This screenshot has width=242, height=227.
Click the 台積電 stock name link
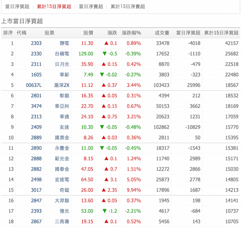click(62, 54)
